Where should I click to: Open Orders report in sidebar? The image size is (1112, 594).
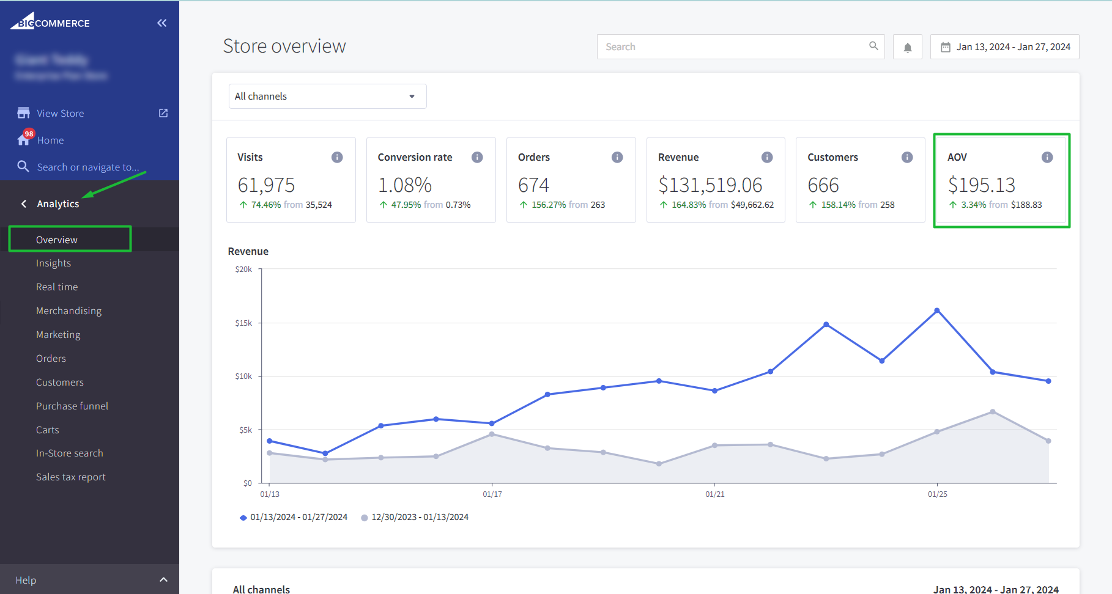click(x=51, y=358)
